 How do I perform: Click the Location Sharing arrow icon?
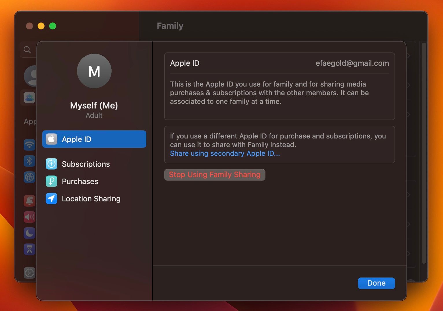(x=51, y=198)
